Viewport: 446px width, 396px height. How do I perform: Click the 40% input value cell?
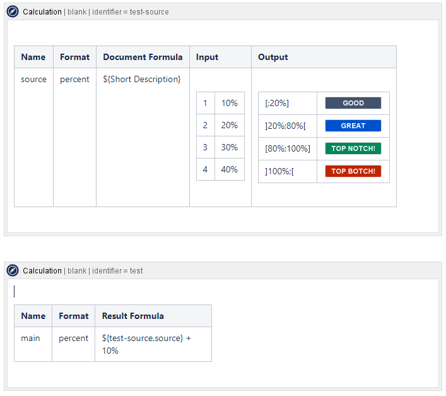(229, 169)
